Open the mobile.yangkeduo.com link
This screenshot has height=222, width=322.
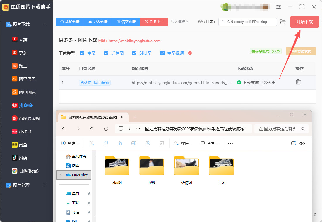pos(135,41)
